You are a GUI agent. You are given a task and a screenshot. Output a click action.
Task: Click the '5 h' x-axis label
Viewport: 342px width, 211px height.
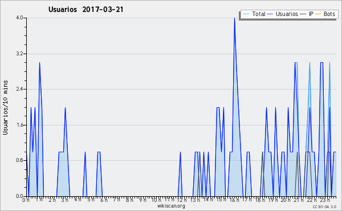pyautogui.click(x=91, y=200)
